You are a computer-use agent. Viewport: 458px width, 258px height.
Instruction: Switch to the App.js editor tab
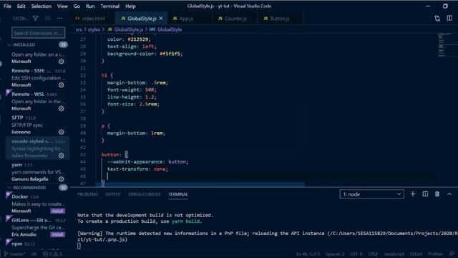186,19
